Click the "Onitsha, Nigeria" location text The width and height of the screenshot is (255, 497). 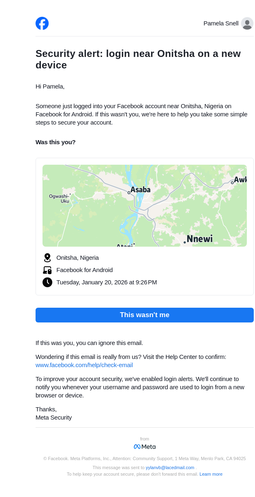(x=78, y=258)
